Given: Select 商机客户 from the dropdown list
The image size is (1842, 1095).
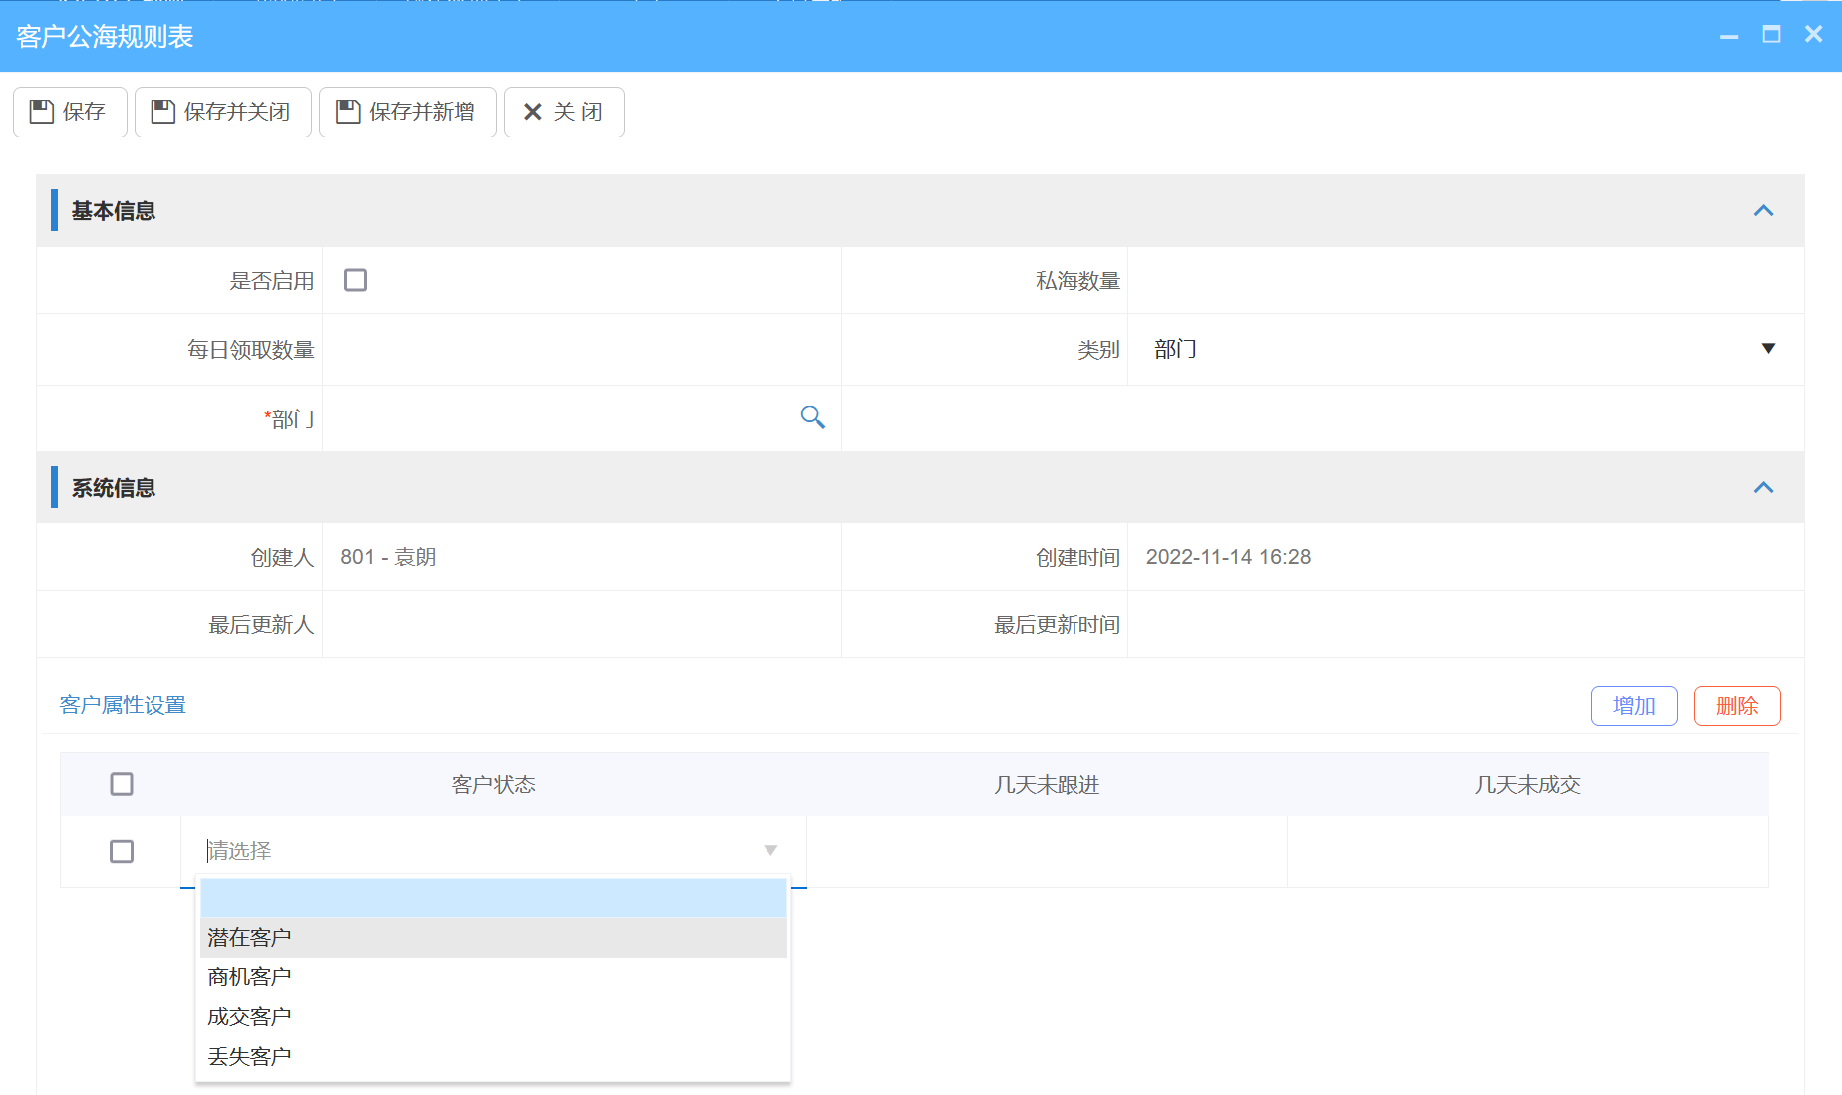Looking at the screenshot, I should click(x=249, y=975).
